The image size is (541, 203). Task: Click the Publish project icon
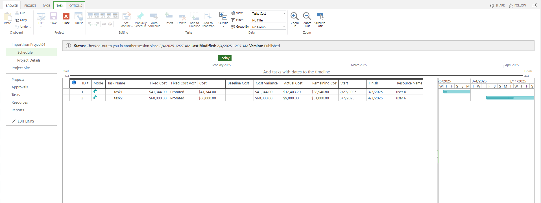[x=78, y=16]
